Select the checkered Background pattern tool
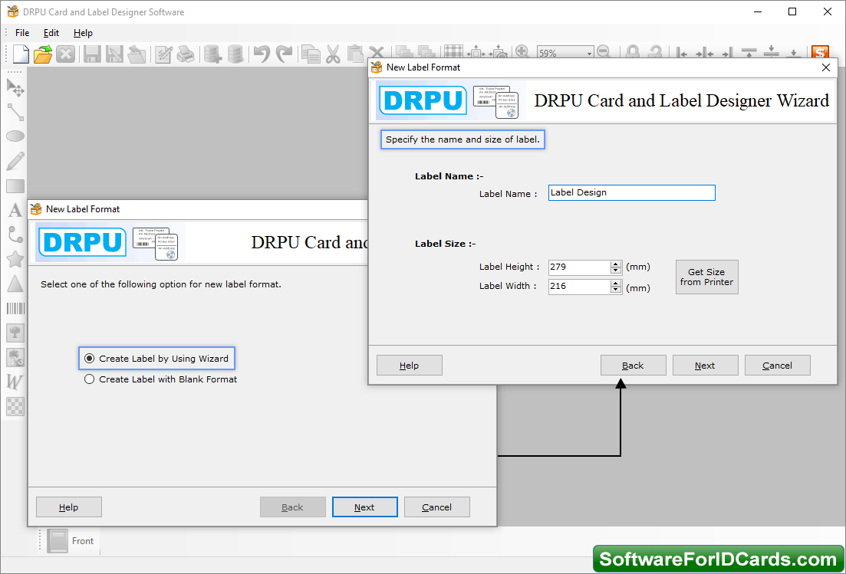The height and width of the screenshot is (574, 846). pyautogui.click(x=15, y=406)
